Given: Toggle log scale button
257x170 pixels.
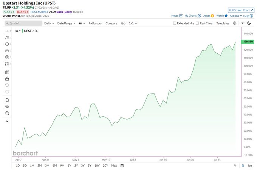Looking at the screenshot, I should pos(250,165).
